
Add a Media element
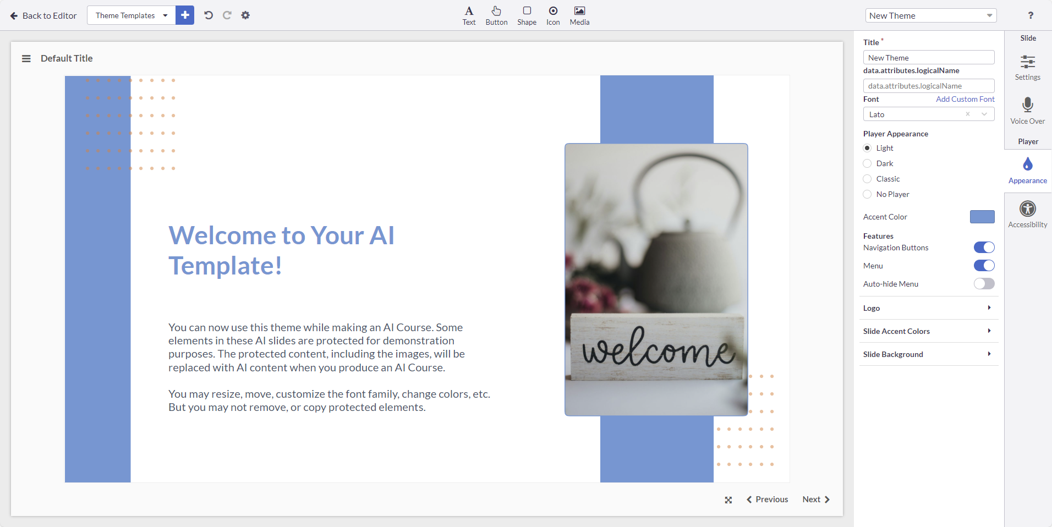[x=579, y=15]
